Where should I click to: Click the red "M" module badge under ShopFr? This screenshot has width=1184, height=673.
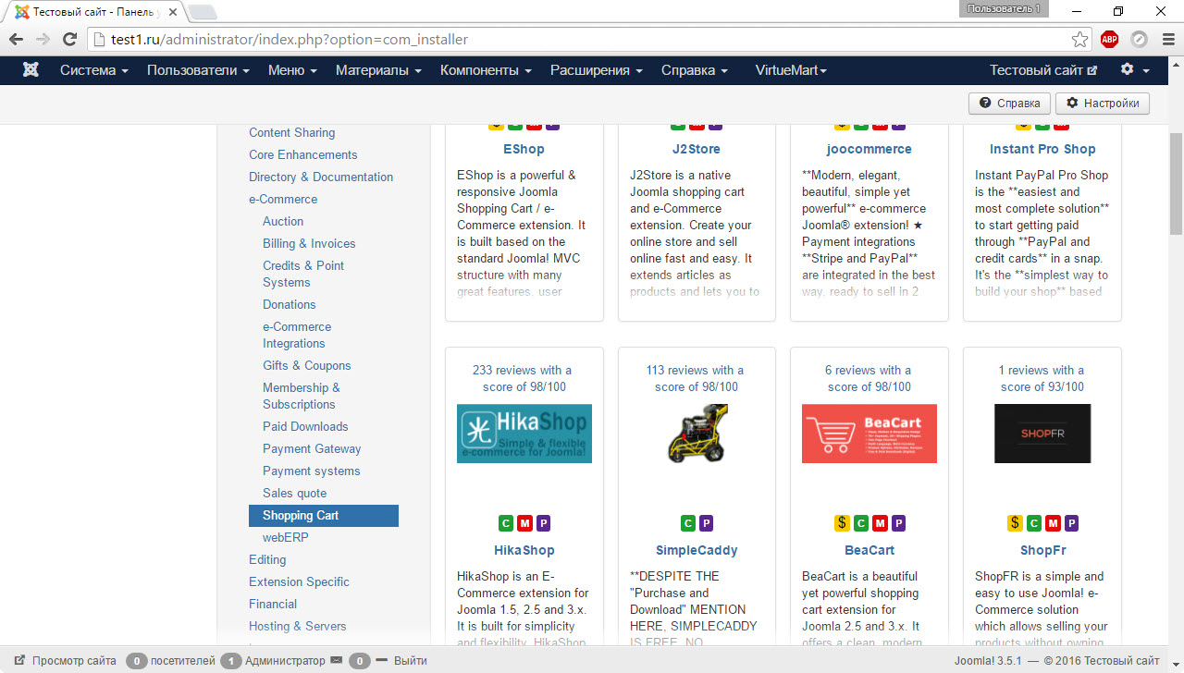tap(1052, 522)
